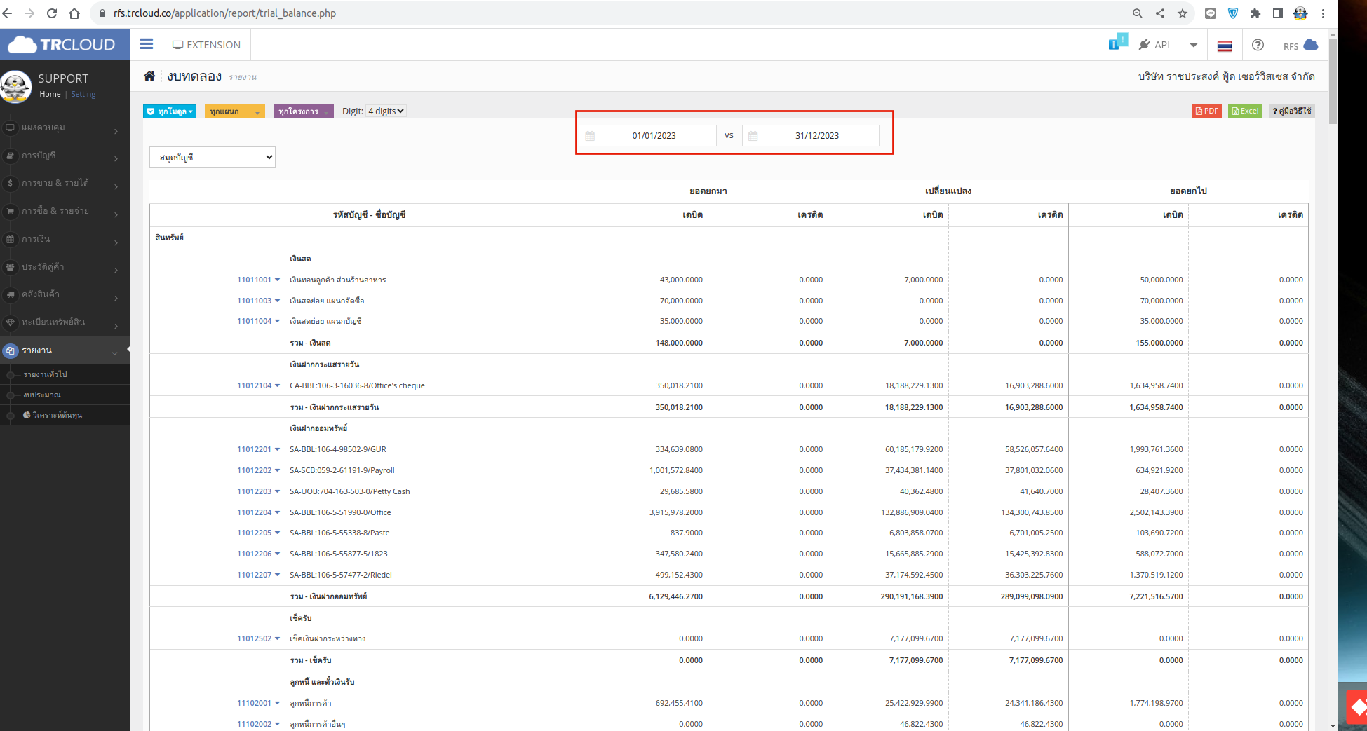Collapse the รายงาน sidebar menu
Viewport: 1367px width, 731px height.
(65, 350)
